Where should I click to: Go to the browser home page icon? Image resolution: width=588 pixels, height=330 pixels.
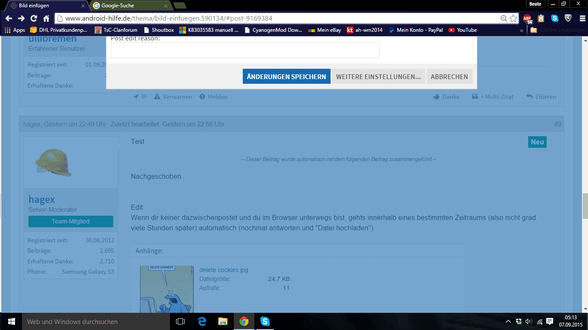pos(46,18)
